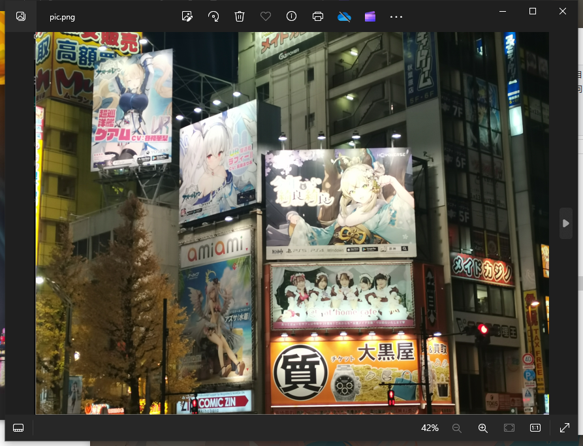Open the Edit image tool
The image size is (583, 446).
(x=187, y=16)
